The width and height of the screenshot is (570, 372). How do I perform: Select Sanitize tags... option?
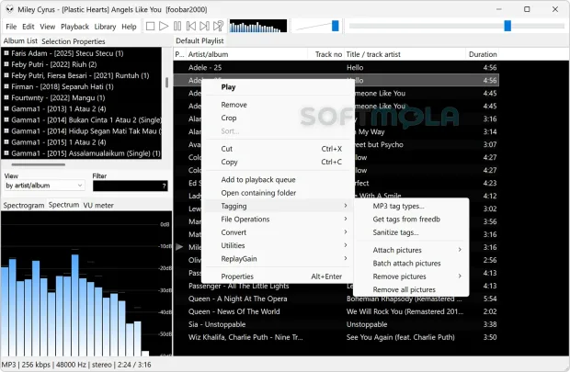[x=411, y=232]
